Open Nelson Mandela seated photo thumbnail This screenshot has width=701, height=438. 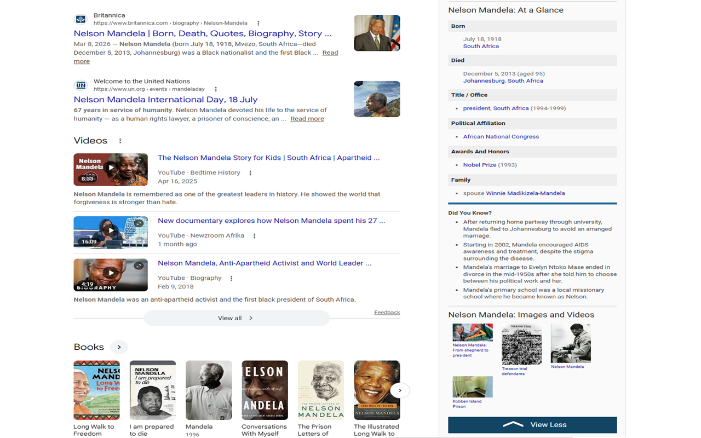(x=571, y=343)
